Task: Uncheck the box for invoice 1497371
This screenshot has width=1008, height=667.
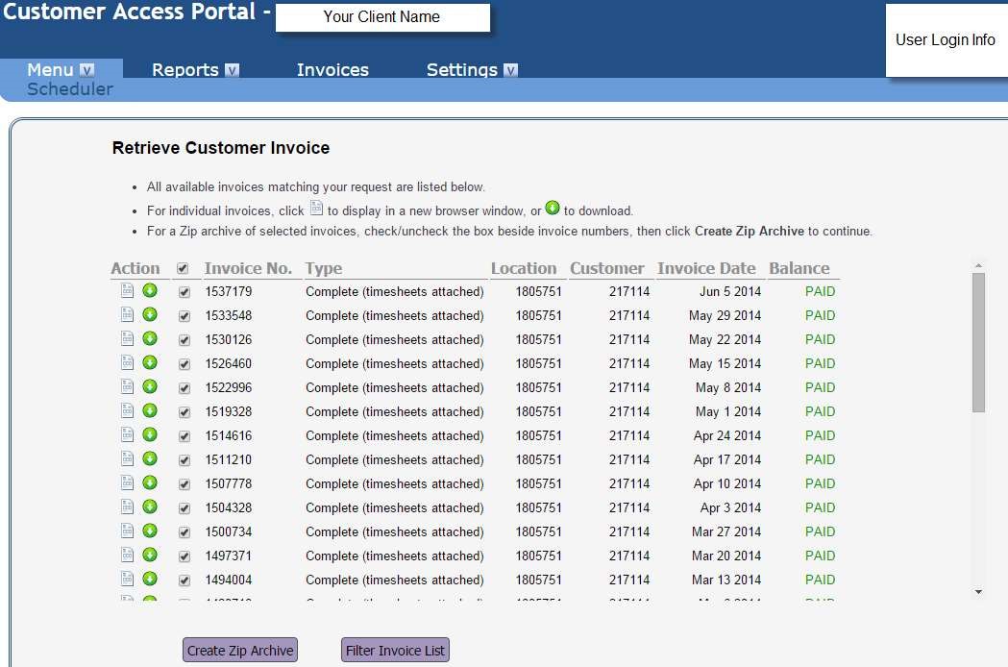Action: click(184, 556)
